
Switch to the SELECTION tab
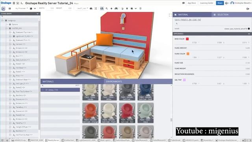point(232,15)
